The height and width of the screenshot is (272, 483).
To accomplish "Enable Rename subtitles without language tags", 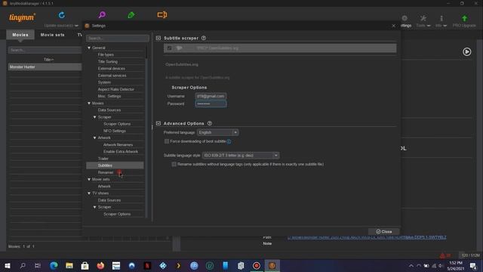I will [x=174, y=165].
